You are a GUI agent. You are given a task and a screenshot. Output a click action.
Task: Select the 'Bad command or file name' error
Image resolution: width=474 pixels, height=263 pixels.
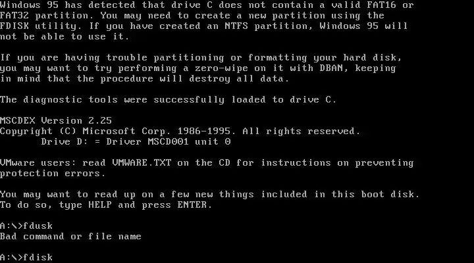point(70,236)
